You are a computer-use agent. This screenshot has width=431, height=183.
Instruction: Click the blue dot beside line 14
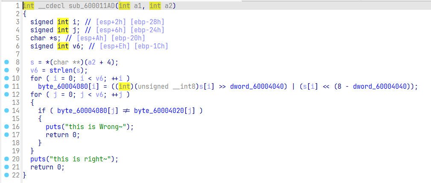coord(6,111)
